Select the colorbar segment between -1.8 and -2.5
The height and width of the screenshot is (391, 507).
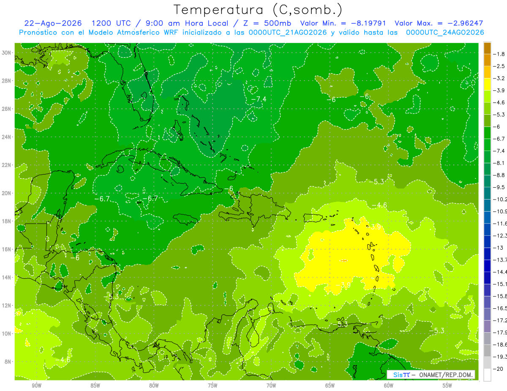(x=487, y=60)
